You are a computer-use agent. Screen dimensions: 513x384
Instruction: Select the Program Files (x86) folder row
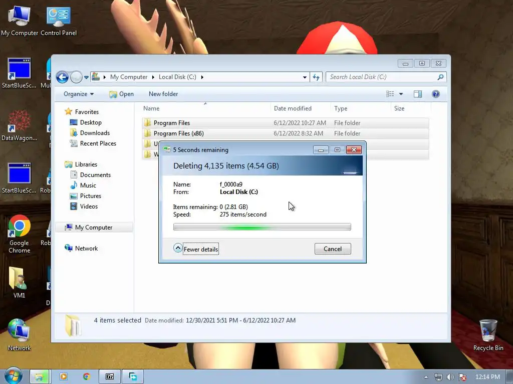pos(285,133)
